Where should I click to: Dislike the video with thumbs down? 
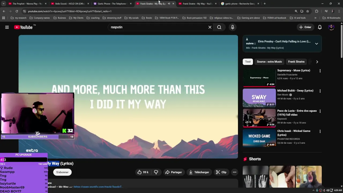(x=156, y=172)
